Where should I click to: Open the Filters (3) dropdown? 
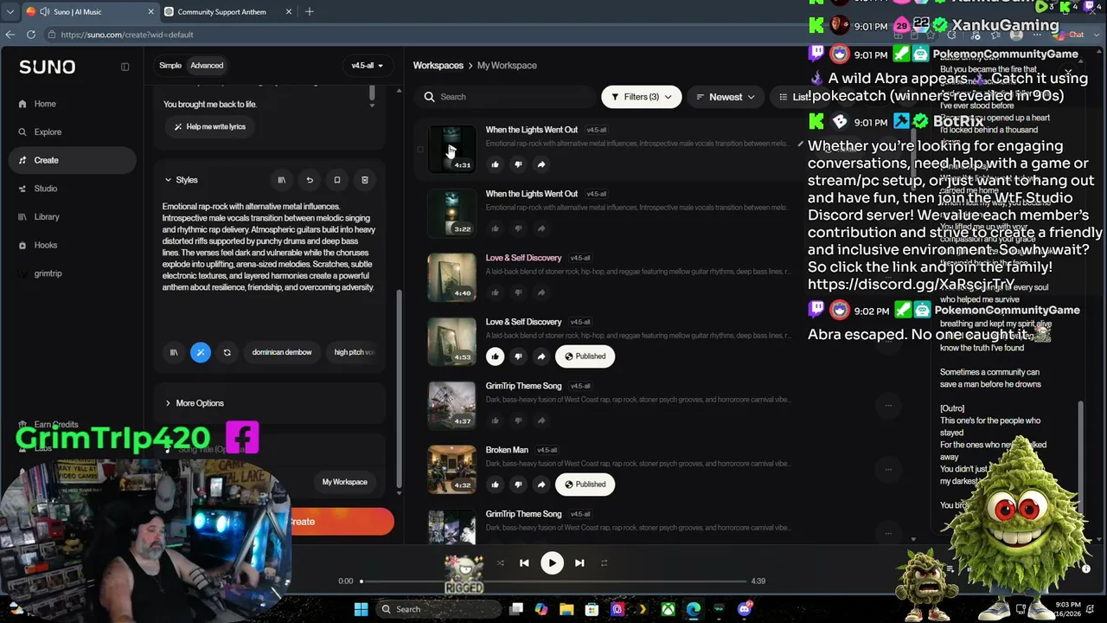[641, 97]
